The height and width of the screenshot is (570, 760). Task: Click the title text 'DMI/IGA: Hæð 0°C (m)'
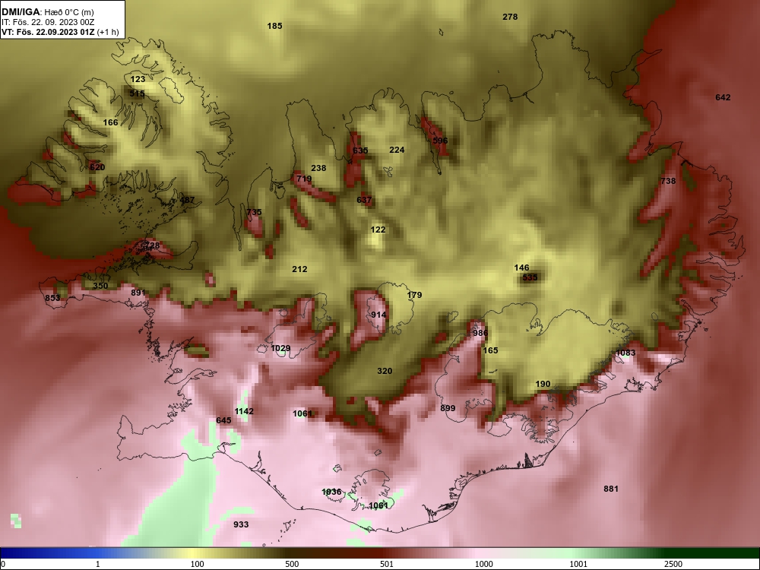tap(47, 12)
